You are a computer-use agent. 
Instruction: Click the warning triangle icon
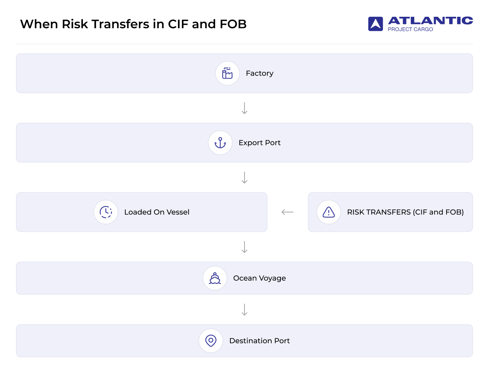coord(329,212)
